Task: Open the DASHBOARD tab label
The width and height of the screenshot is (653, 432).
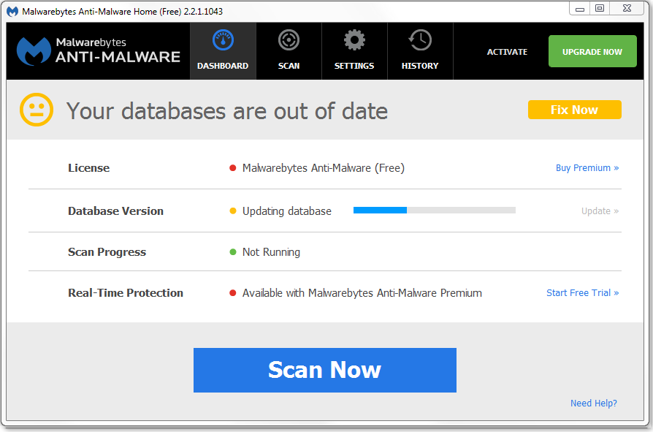Action: pos(223,66)
